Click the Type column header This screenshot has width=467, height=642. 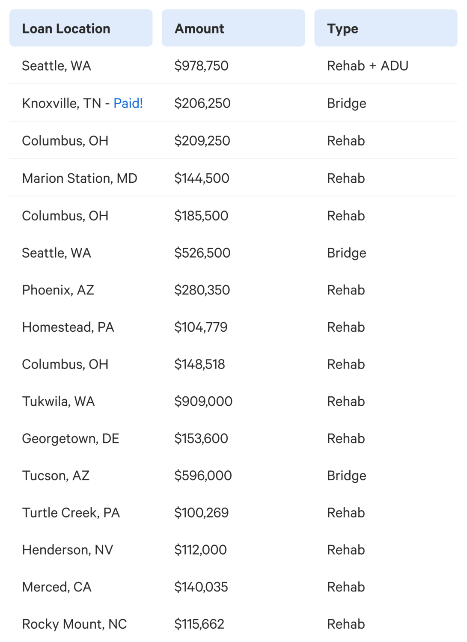386,28
